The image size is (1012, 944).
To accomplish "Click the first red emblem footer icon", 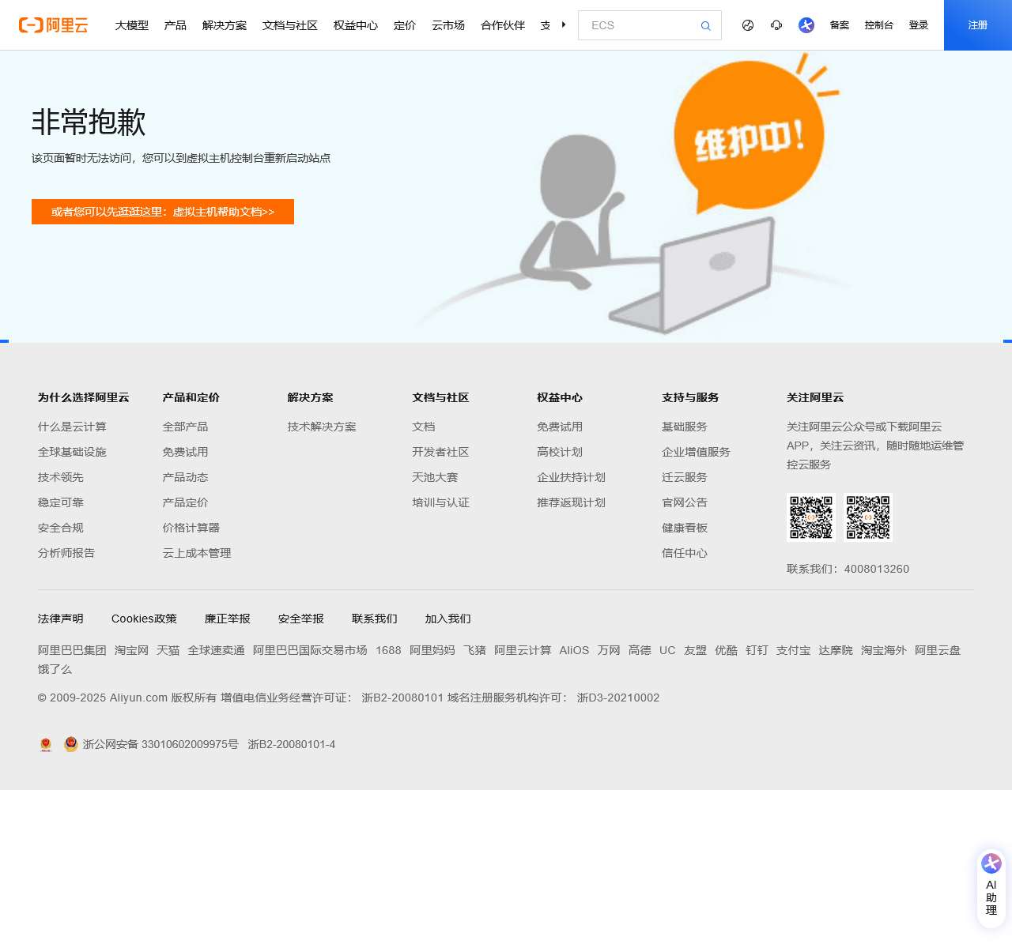I will pyautogui.click(x=46, y=744).
